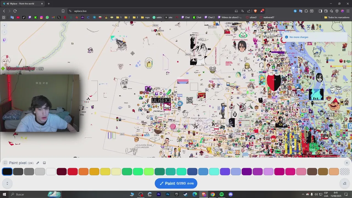
Task: Pick the dark maroon color swatch
Action: pyautogui.click(x=62, y=172)
